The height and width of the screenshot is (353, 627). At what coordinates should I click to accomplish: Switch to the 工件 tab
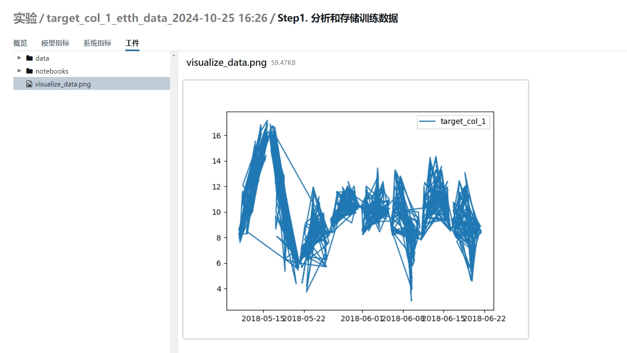tap(132, 43)
